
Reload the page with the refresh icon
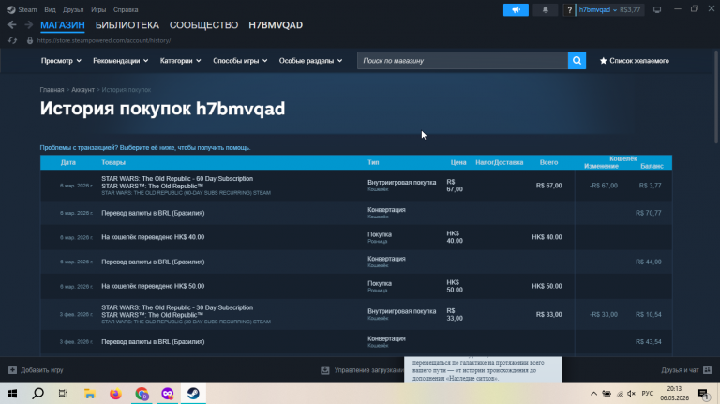tap(12, 40)
